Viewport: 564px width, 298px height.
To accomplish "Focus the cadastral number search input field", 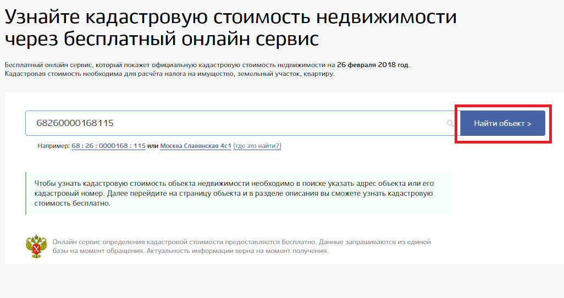I will 243,123.
